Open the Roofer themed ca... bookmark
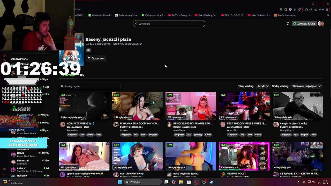The image size is (331, 186). point(285,15)
